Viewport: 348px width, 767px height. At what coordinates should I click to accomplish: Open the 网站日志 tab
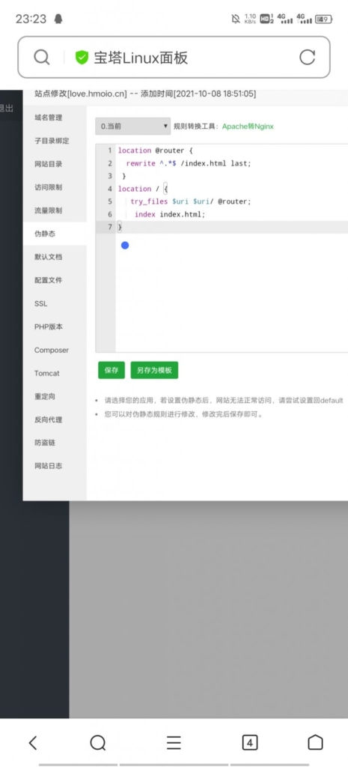click(49, 466)
